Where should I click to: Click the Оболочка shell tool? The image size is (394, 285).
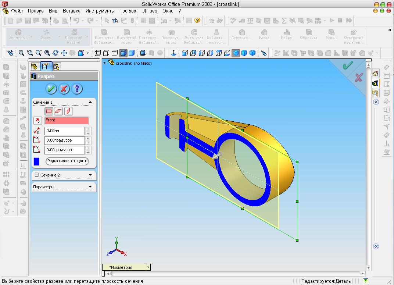point(309,35)
